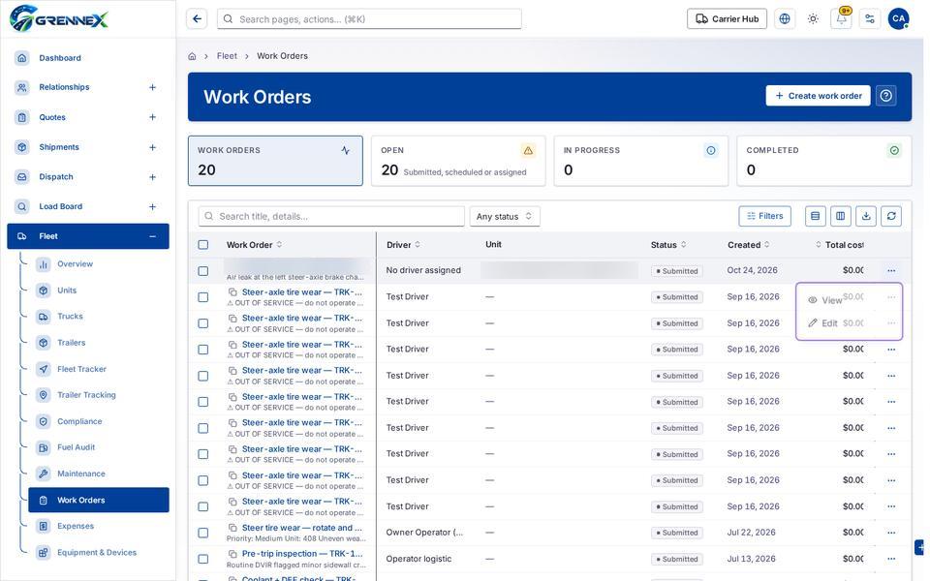930x581 pixels.
Task: Follow the Fleet breadcrumb link
Action: click(227, 56)
